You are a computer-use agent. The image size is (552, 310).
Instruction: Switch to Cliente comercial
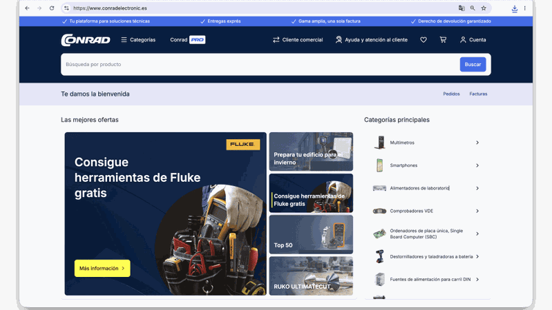298,40
